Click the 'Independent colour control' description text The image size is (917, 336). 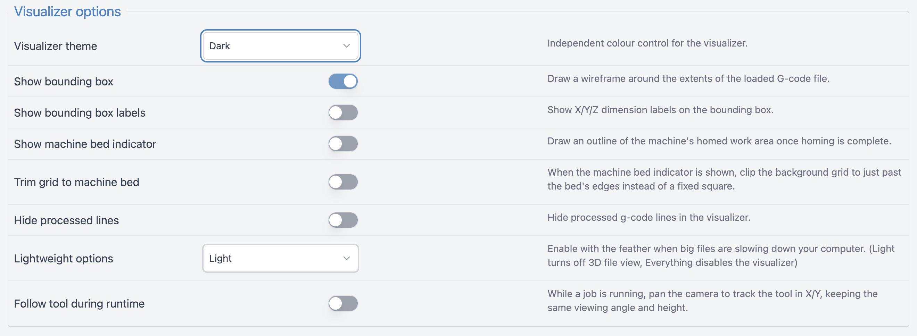(647, 43)
